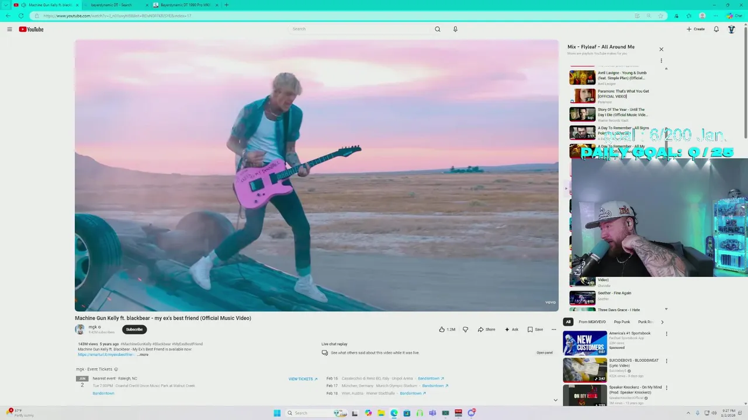Click the Create button
Screen dimensions: 748x420
pos(695,29)
